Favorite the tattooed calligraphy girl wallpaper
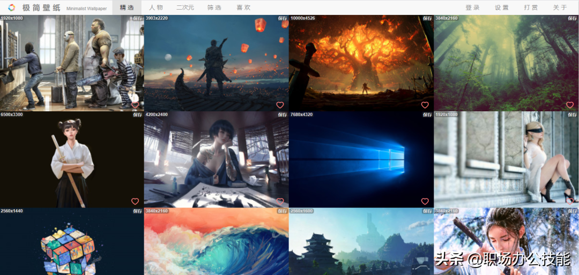579x275 pixels. click(x=280, y=201)
